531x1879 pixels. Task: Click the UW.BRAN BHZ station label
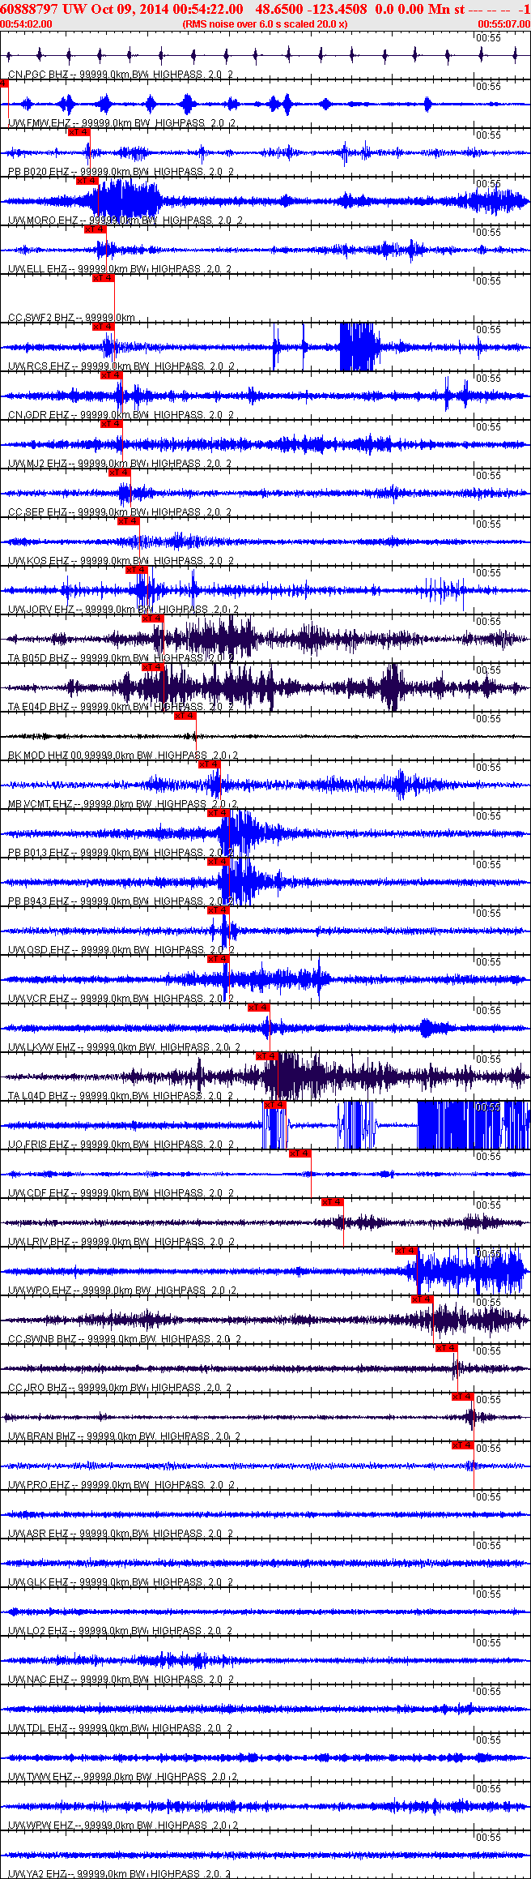124,1436
